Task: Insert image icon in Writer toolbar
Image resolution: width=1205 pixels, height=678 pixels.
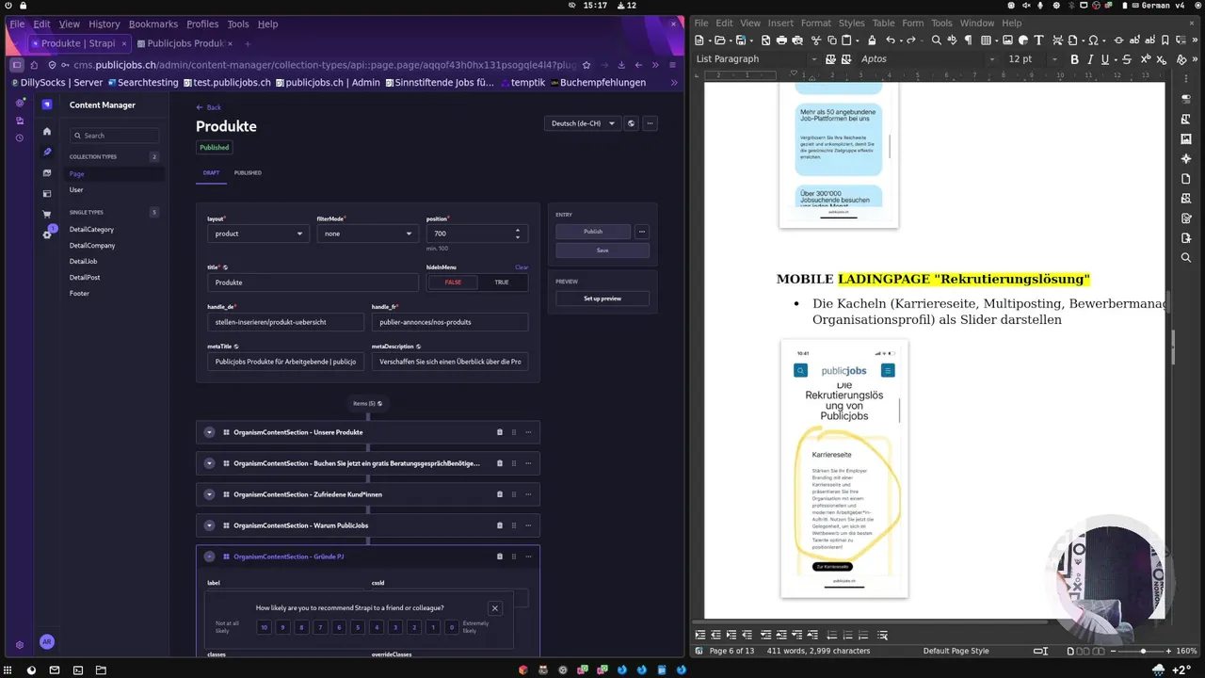Action: pyautogui.click(x=1007, y=40)
